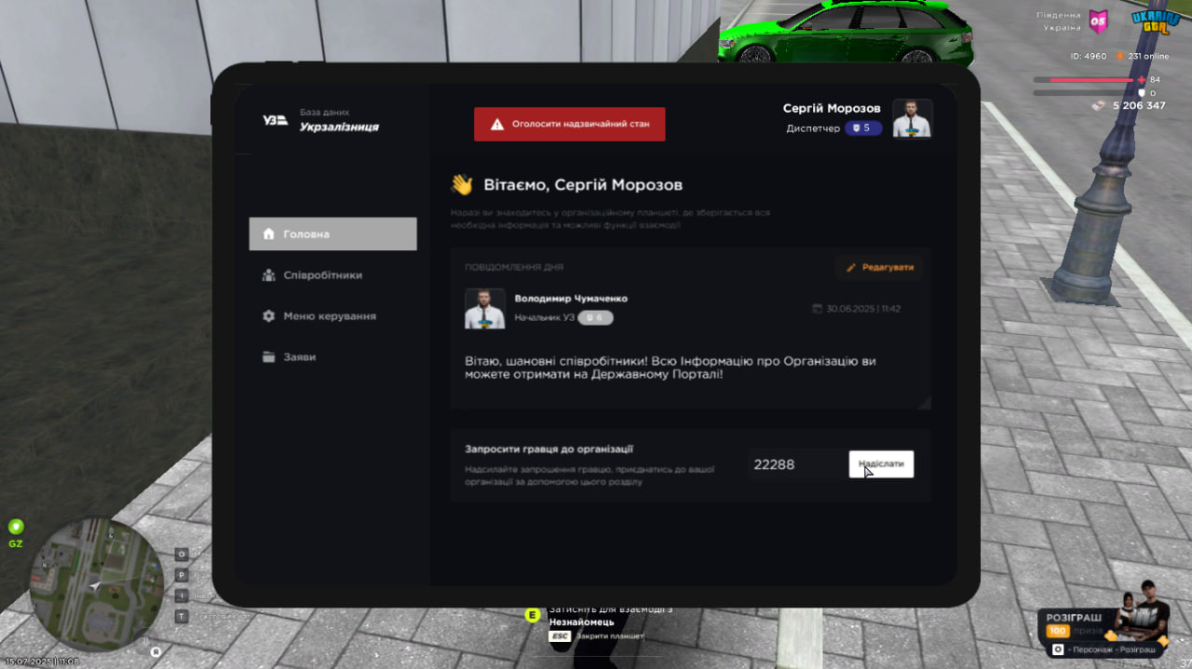This screenshot has height=669, width=1192.
Task: Click the waving hand emoji by the greeting
Action: click(x=462, y=184)
